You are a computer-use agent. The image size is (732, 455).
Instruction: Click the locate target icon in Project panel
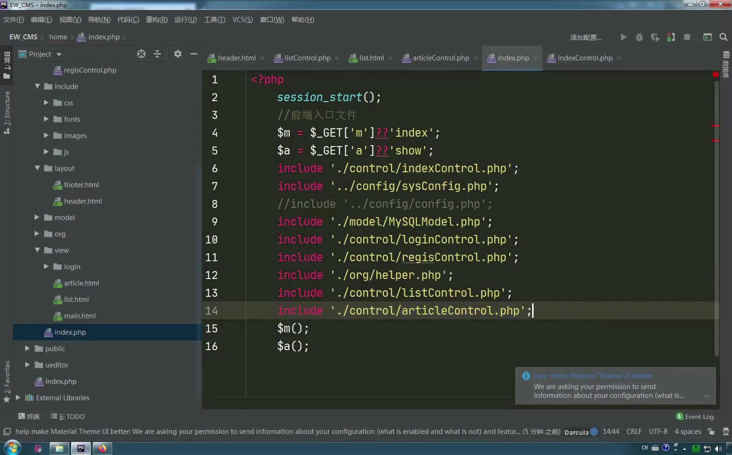tap(141, 54)
